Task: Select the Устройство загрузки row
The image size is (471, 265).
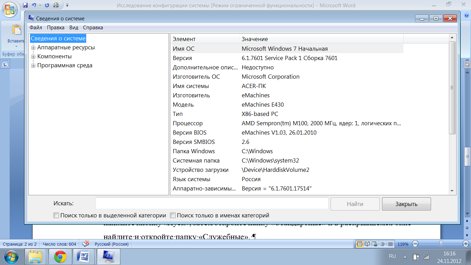Action: tap(287, 170)
